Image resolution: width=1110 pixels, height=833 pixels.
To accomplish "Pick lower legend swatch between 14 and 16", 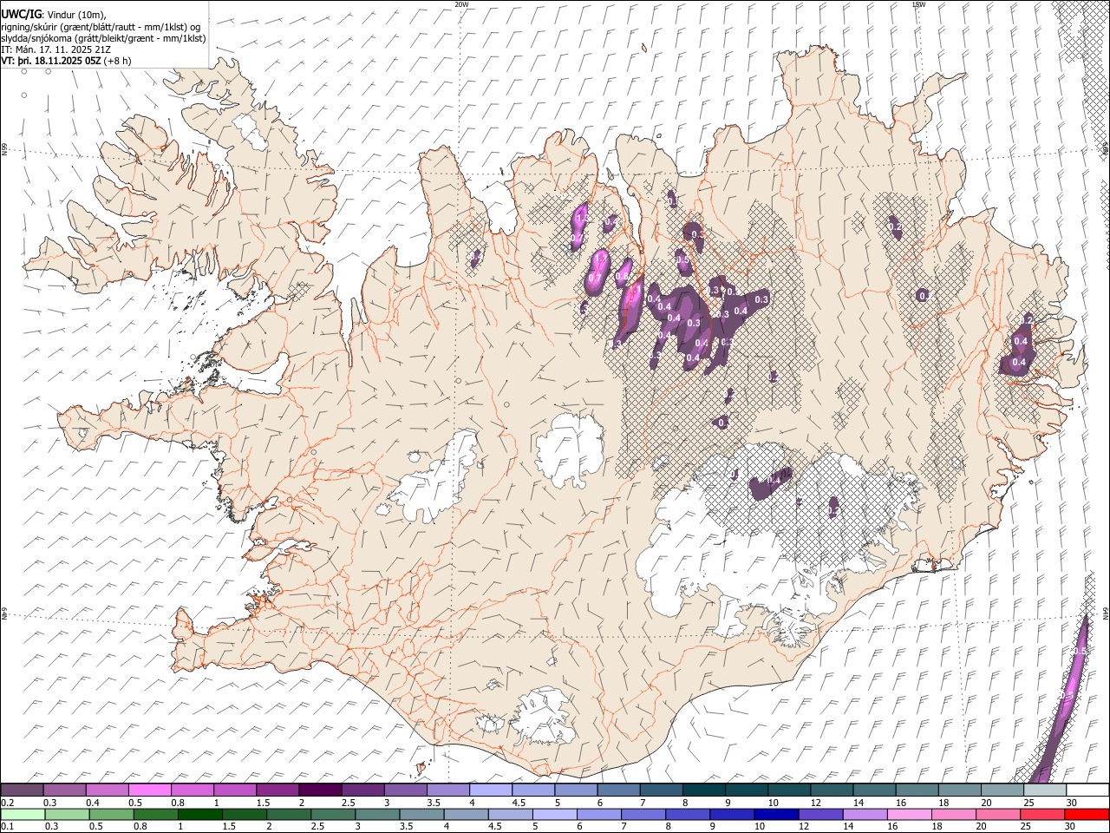I will click(865, 814).
